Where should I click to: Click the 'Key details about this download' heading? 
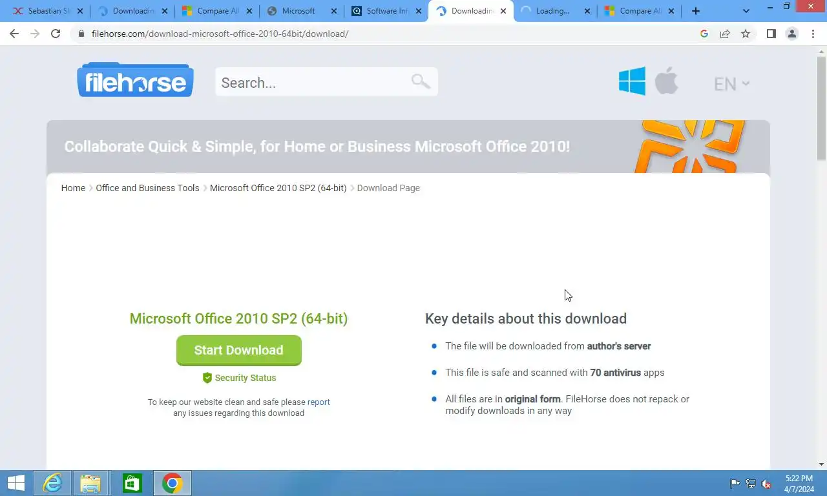(x=526, y=318)
